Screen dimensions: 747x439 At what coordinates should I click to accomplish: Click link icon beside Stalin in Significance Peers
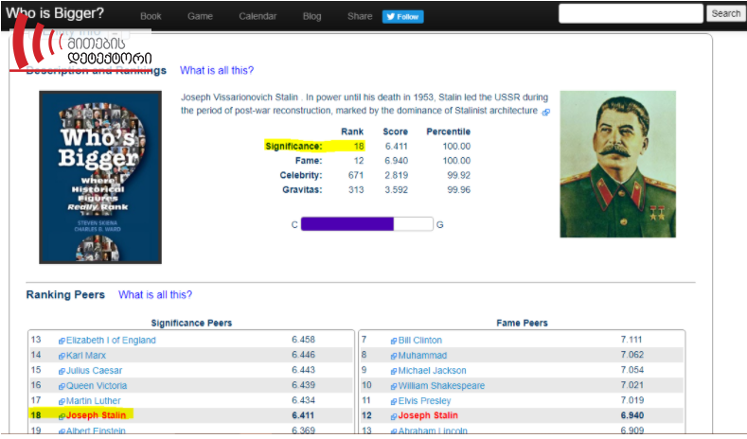62,416
